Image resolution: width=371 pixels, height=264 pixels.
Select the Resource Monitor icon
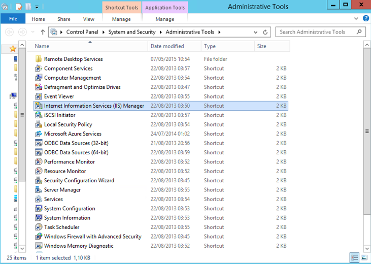(39, 171)
